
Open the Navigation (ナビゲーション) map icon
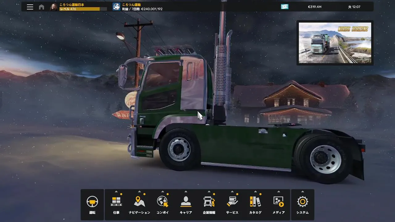tap(139, 202)
